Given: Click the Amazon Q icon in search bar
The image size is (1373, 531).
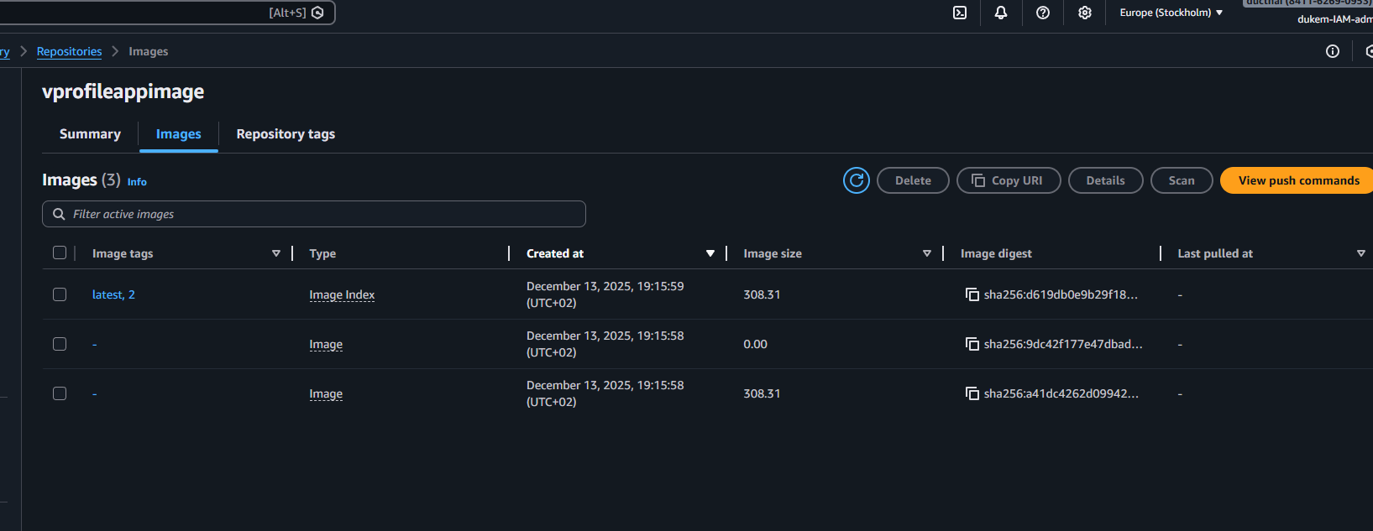Looking at the screenshot, I should [x=317, y=13].
